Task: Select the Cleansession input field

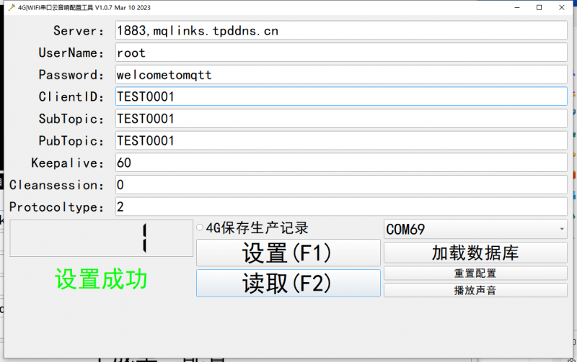Action: coord(339,185)
